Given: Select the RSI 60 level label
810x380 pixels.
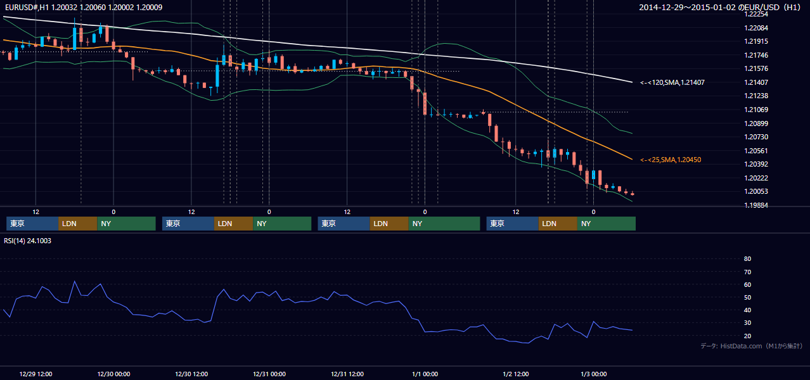Looking at the screenshot, I should tap(747, 284).
